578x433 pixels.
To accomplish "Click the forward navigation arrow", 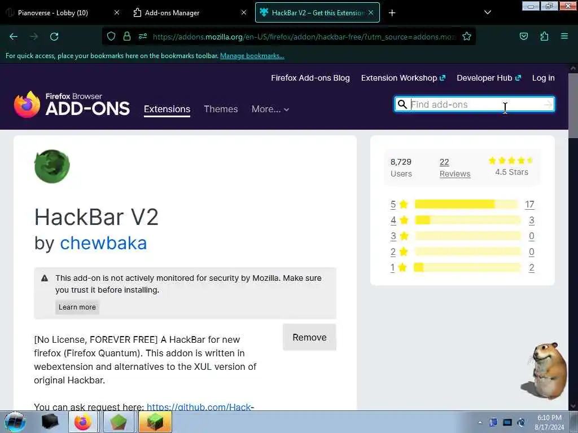I will click(x=34, y=37).
